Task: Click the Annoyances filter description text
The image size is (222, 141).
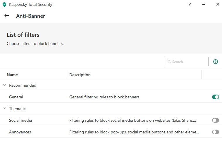Action: [134, 132]
